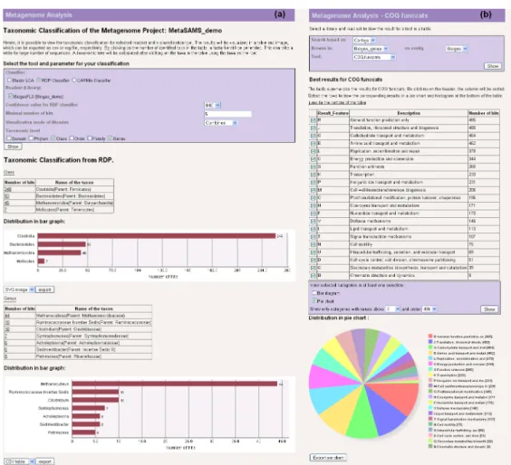Open hits link for Ruminococcaceae Incertae Sedis
Viewport: 511px width, 465px height.
click(7, 322)
